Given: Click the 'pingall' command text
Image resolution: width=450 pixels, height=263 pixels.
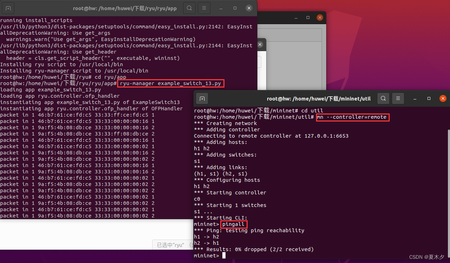Looking at the screenshot, I should point(233,224).
